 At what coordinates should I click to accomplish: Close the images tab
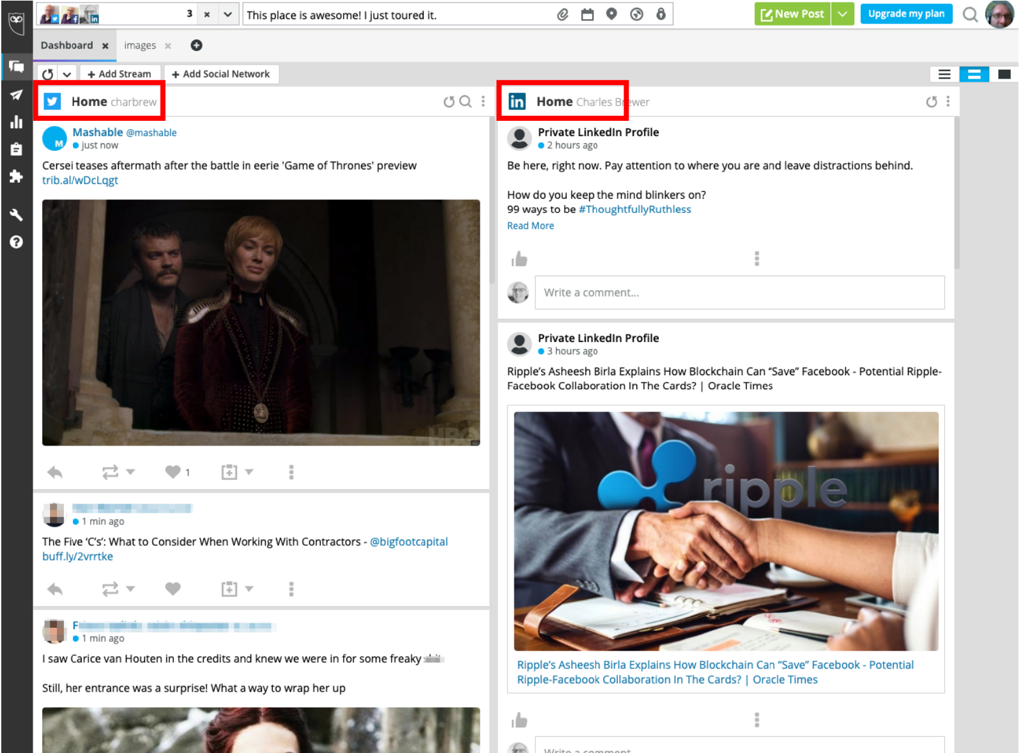coord(168,46)
